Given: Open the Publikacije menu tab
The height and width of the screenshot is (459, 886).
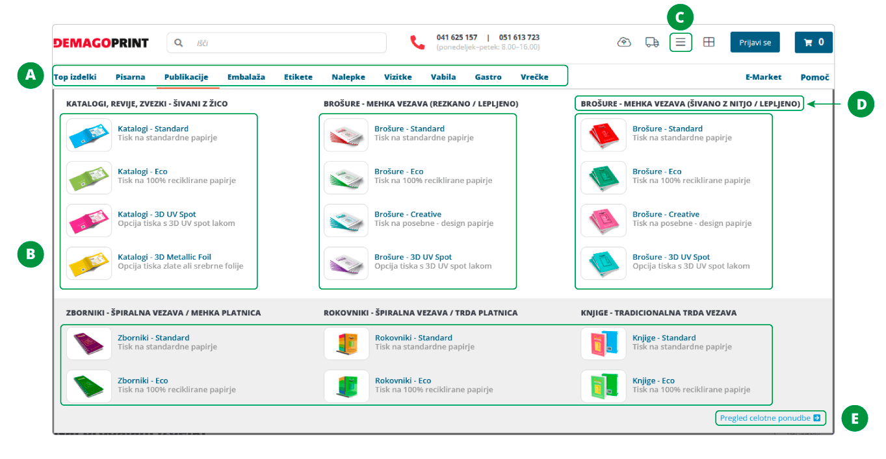Looking at the screenshot, I should [x=186, y=77].
